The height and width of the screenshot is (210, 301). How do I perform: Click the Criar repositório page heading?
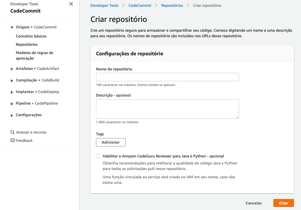[x=119, y=19]
